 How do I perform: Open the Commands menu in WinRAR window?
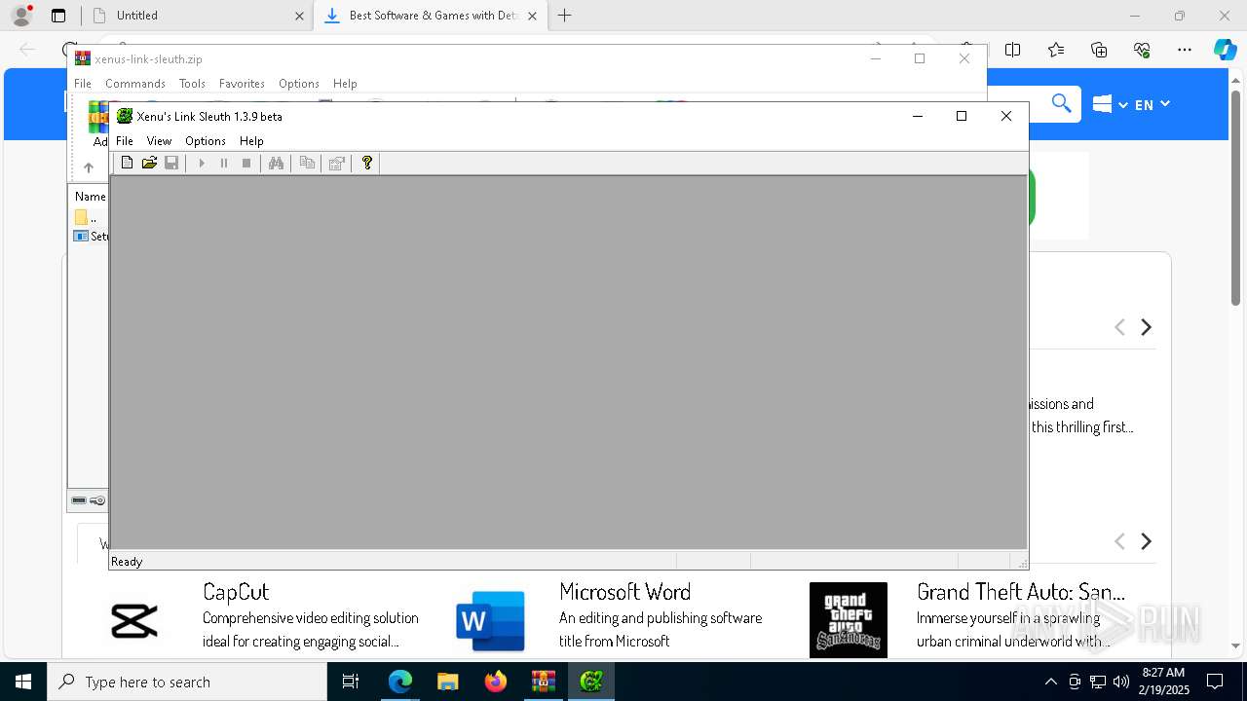click(135, 84)
